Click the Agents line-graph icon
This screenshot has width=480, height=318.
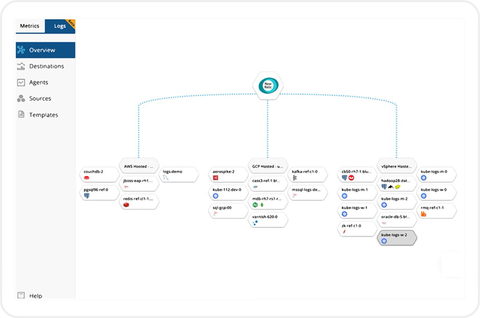point(21,82)
